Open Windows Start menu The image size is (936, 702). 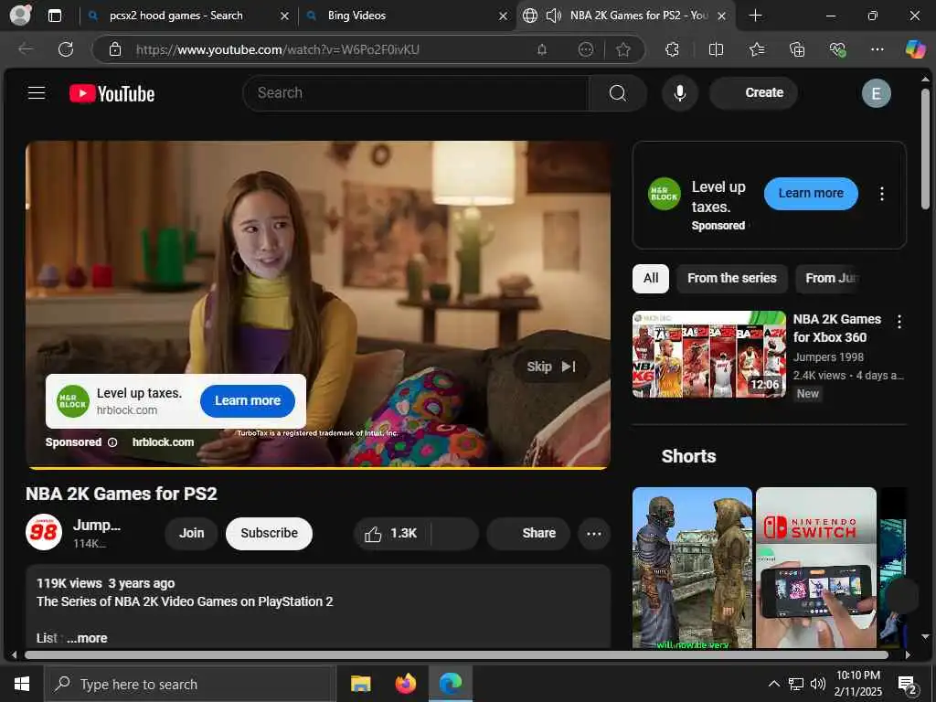coord(22,684)
